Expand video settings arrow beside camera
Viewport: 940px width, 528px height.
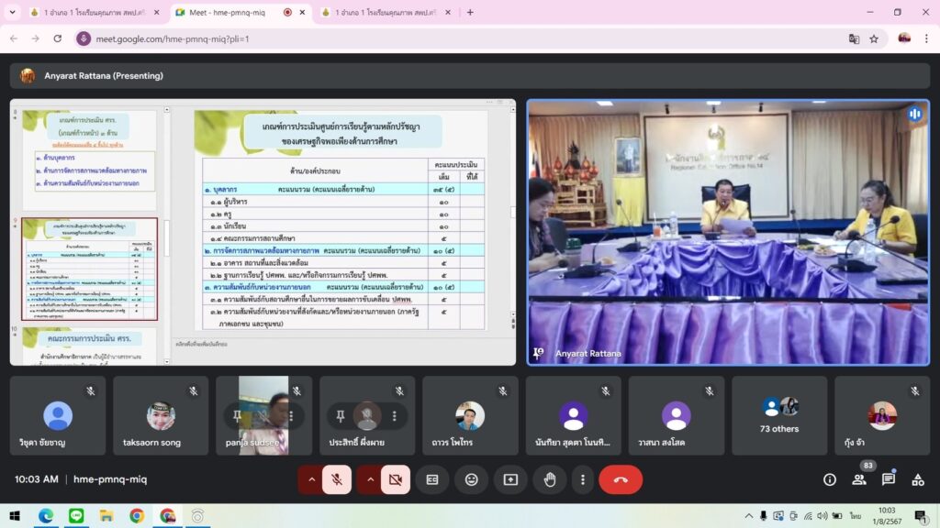pyautogui.click(x=370, y=479)
